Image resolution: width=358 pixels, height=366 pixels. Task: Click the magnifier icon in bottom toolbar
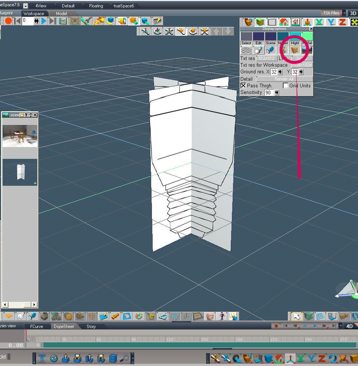[125, 358]
